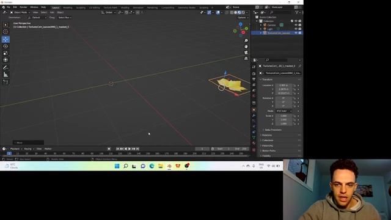
Task: Open the Object Mode dropdown
Action: tap(20, 12)
